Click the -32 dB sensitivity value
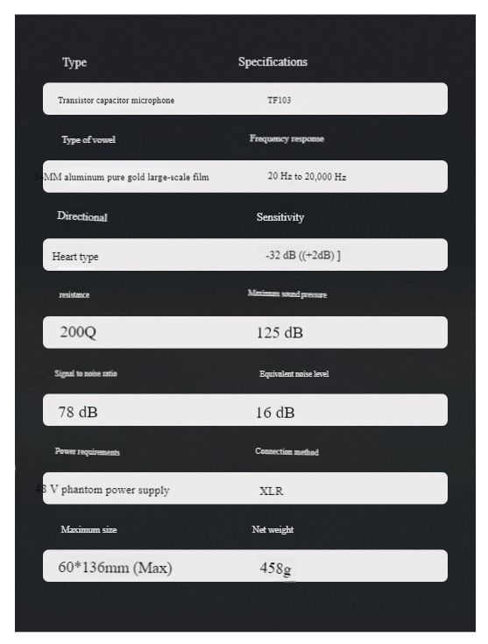 pos(303,256)
